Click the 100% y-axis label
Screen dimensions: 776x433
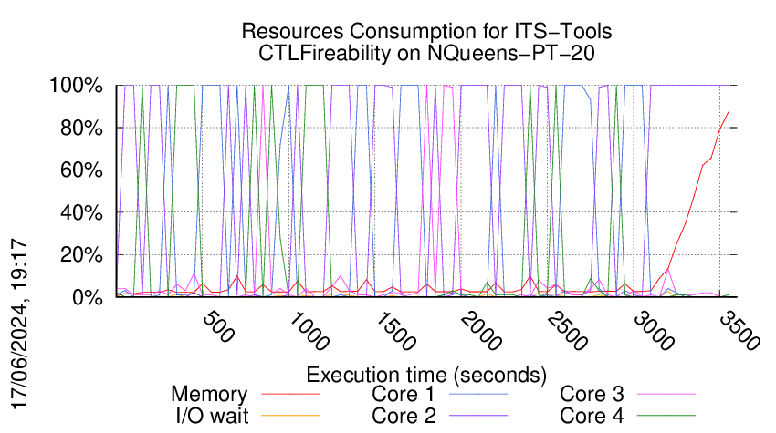click(76, 86)
